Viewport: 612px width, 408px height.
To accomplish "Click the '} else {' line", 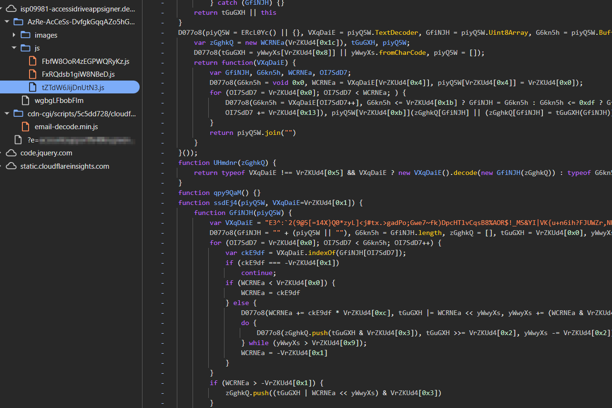I will click(x=241, y=303).
